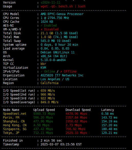132x150 pixels.
Task: Click the kernel version 5.10.0-8-amd64
Action: [53, 60]
